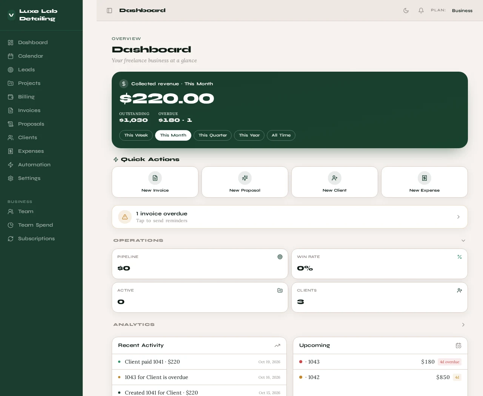Click the Upcoming calendar-clock icon
The image size is (483, 396).
tap(458, 345)
